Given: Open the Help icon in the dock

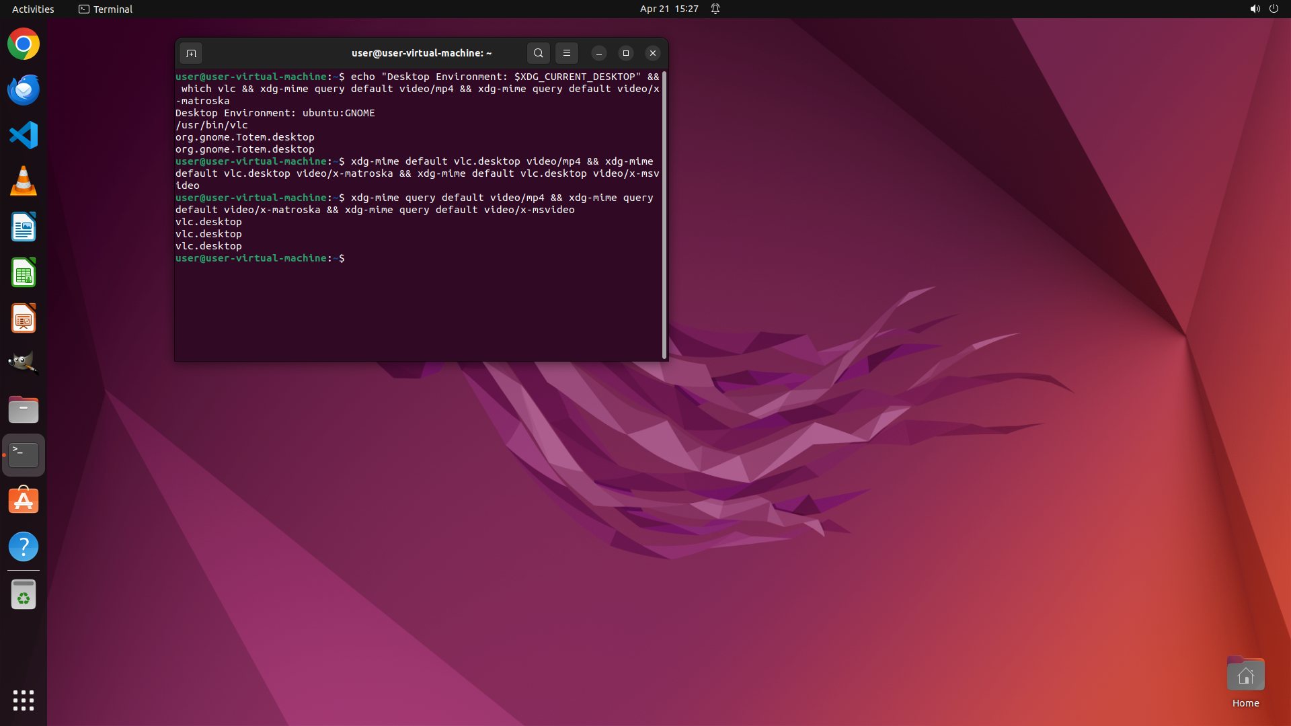Looking at the screenshot, I should 24,547.
